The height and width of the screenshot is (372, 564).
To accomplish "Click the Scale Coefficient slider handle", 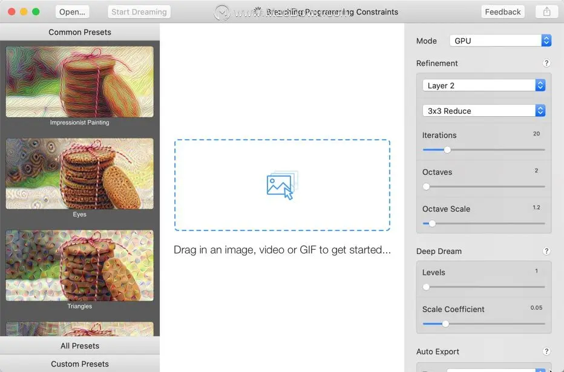I will (x=445, y=324).
